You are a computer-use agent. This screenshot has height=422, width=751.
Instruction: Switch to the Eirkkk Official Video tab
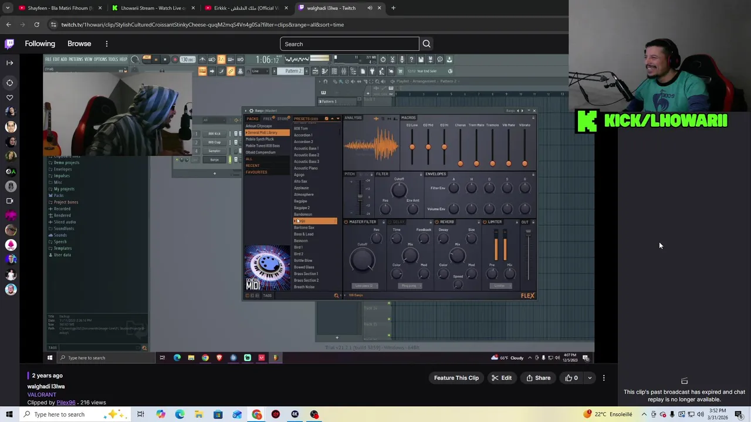(246, 8)
